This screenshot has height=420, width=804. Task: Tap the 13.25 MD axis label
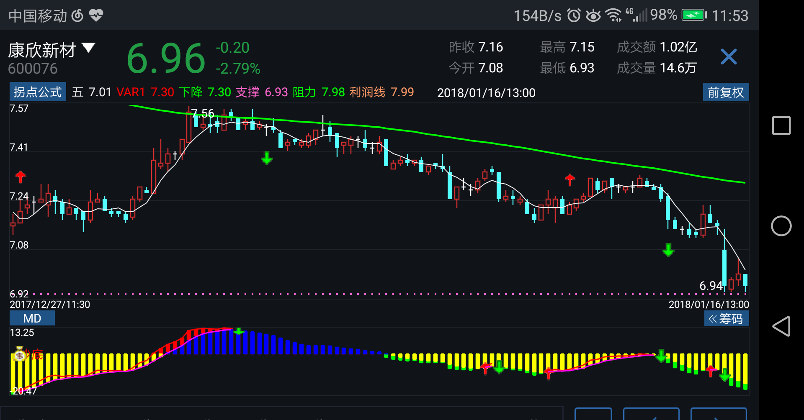click(22, 333)
